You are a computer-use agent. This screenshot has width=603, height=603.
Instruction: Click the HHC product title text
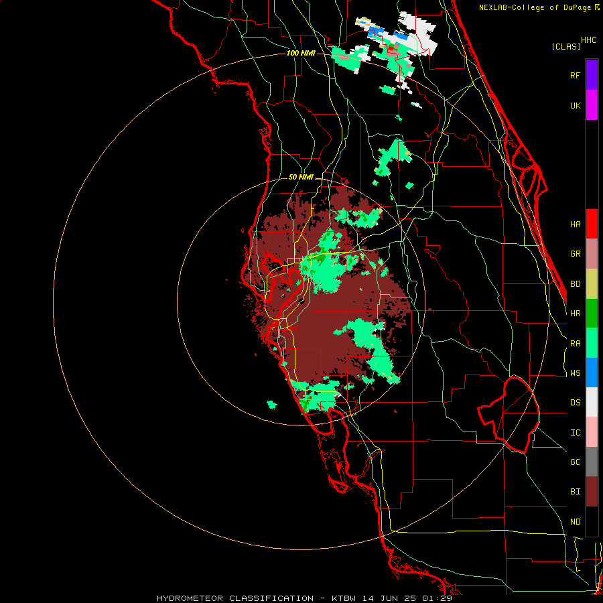(589, 40)
